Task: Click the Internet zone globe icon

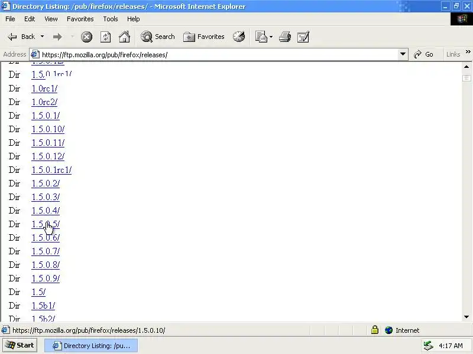Action: pos(389,330)
